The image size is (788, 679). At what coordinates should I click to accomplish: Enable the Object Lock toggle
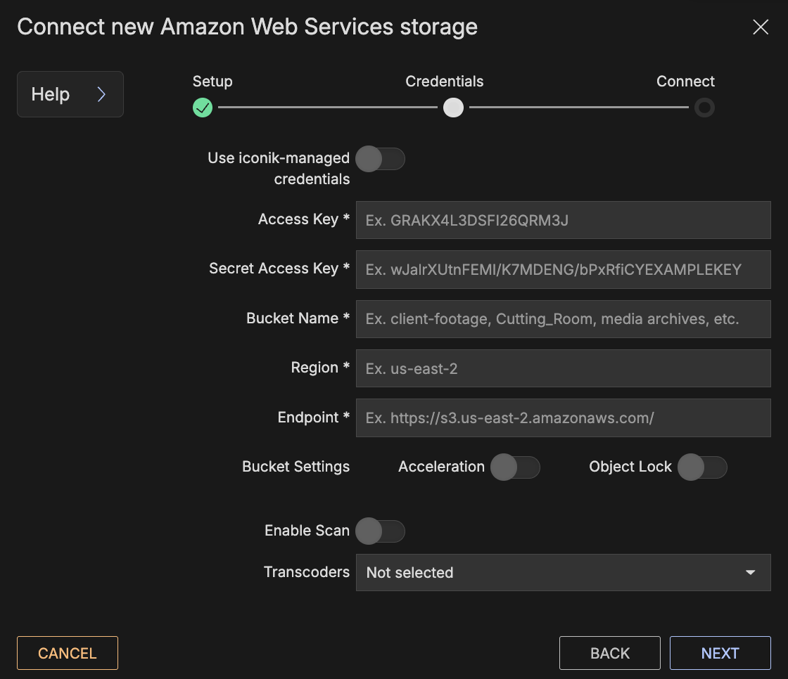[702, 467]
